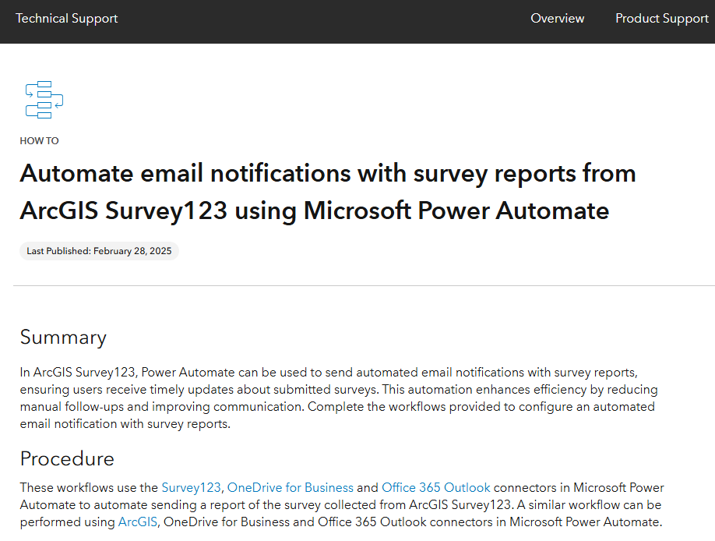Follow the Office 365 Outlook link
715x541 pixels.
436,487
